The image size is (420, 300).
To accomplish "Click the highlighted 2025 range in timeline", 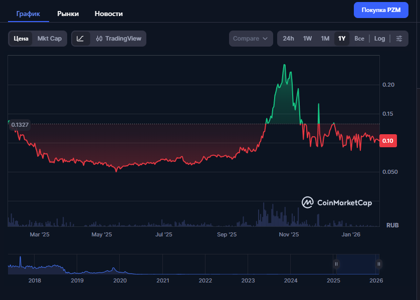I will 357,264.
